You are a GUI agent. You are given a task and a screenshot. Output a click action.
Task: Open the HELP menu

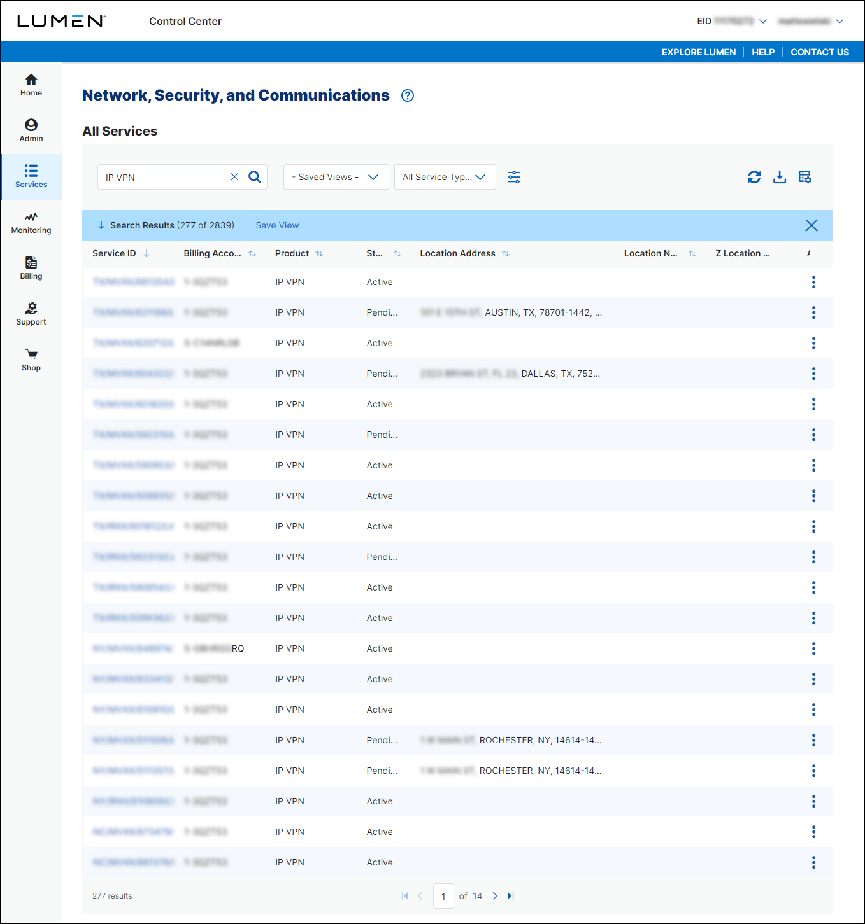click(763, 52)
